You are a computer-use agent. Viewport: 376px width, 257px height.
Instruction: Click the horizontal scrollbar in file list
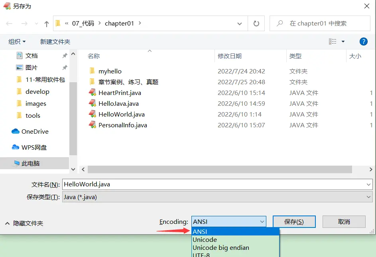tap(219, 170)
